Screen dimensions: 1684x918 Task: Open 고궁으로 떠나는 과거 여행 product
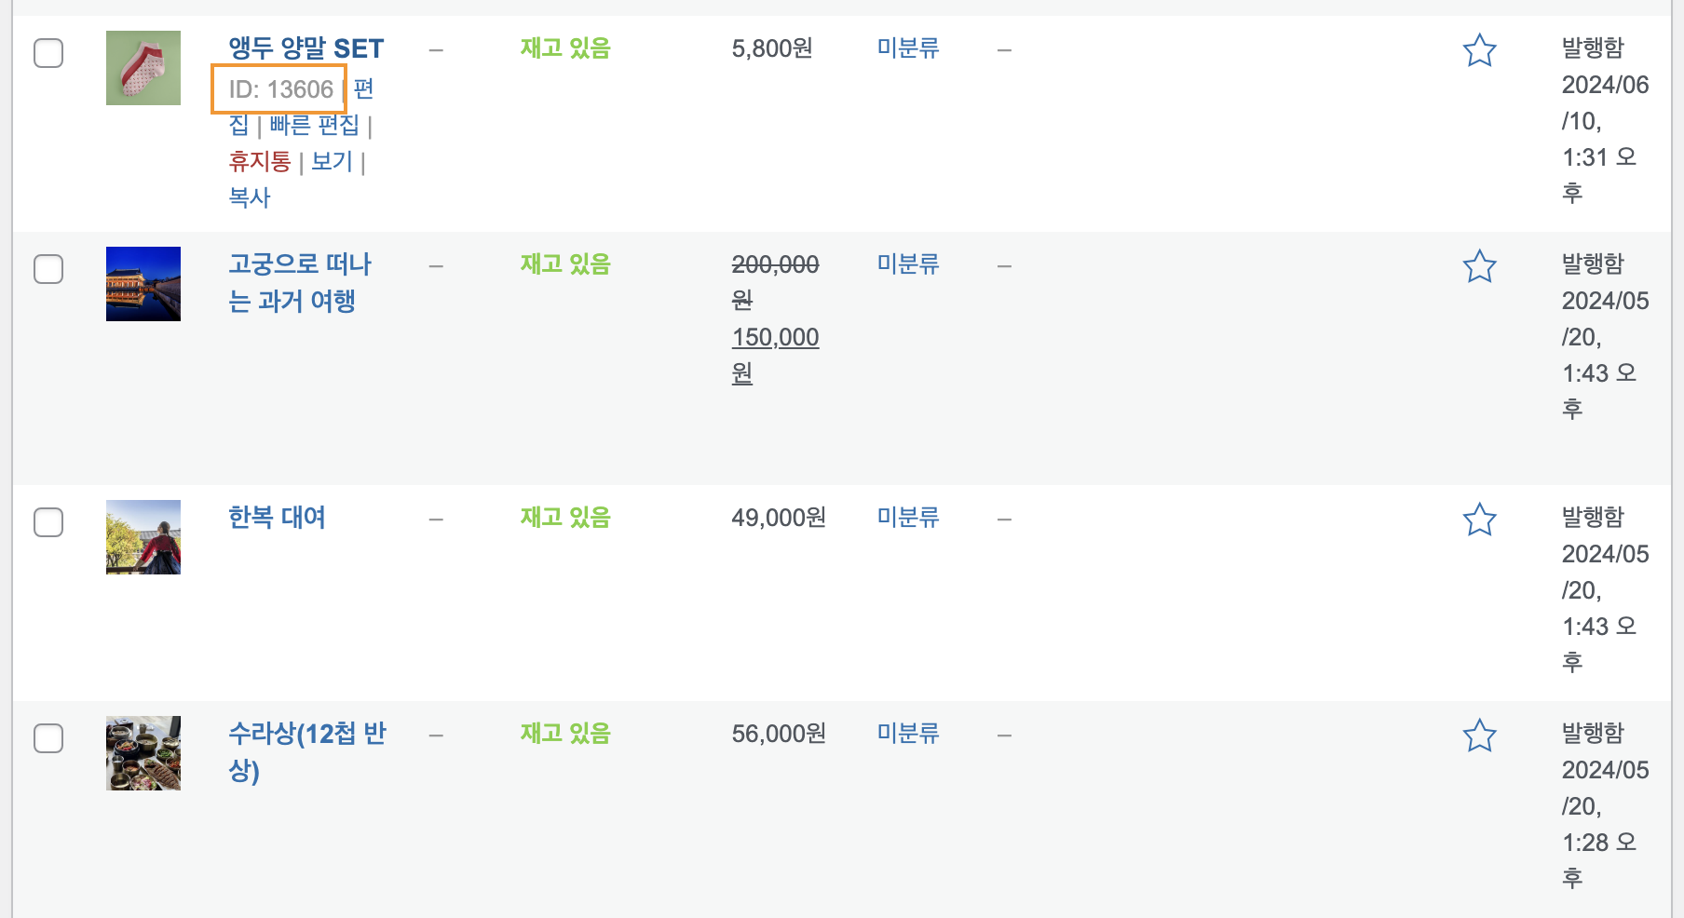click(x=300, y=282)
